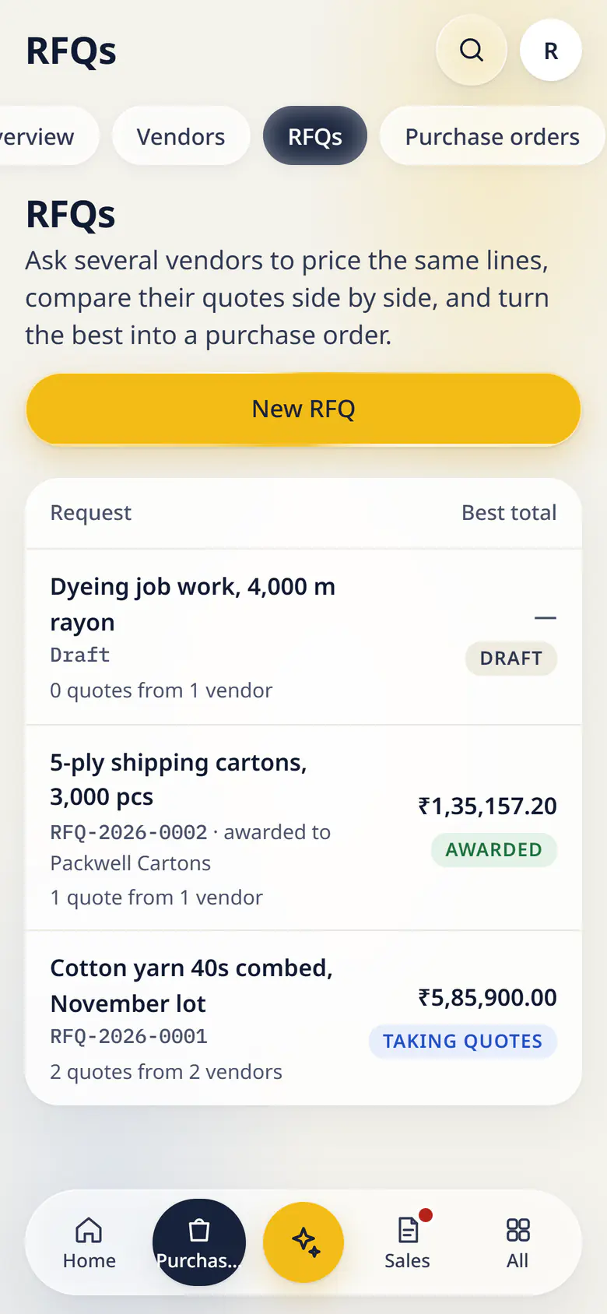Viewport: 607px width, 1314px height.
Task: Click '2 quotes from 2 vendors' text
Action: [166, 1072]
